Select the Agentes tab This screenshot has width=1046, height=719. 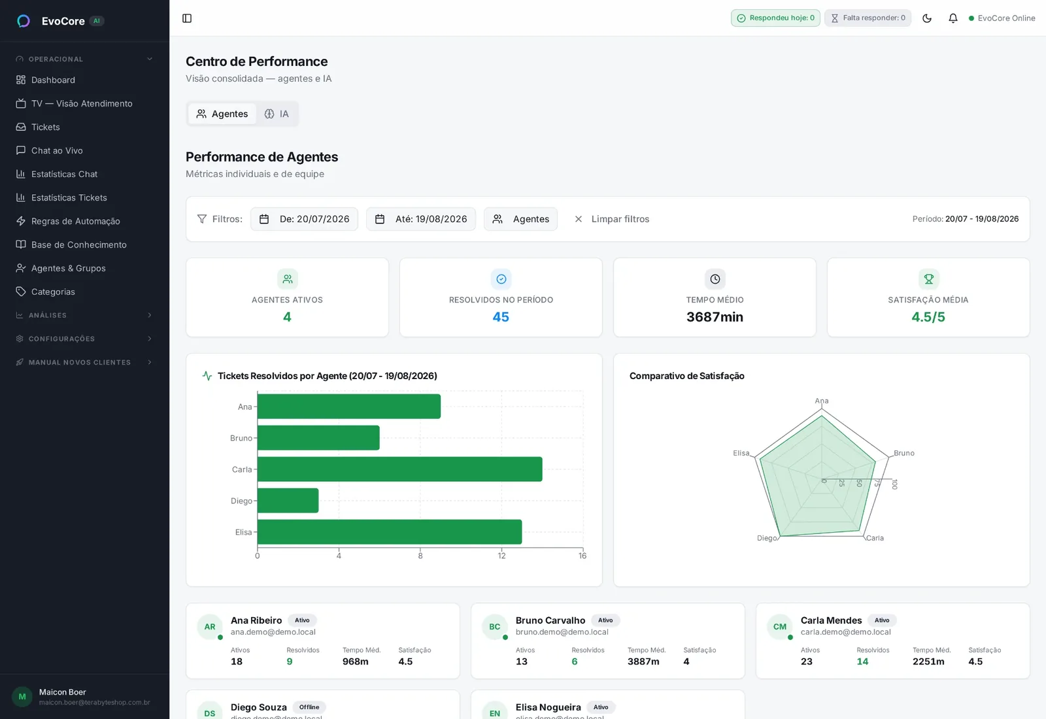tap(222, 114)
